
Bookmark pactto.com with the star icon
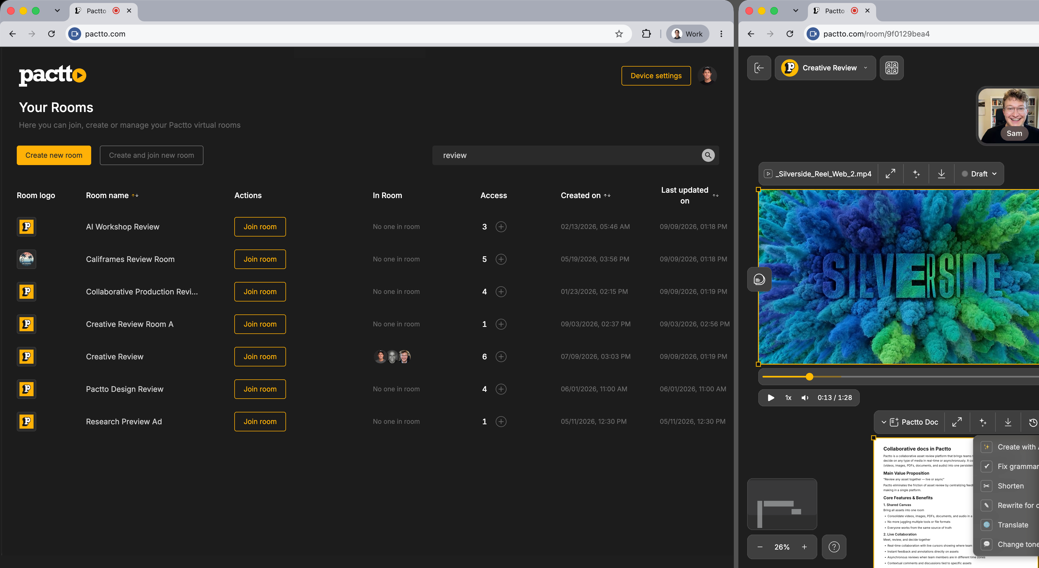pyautogui.click(x=619, y=34)
